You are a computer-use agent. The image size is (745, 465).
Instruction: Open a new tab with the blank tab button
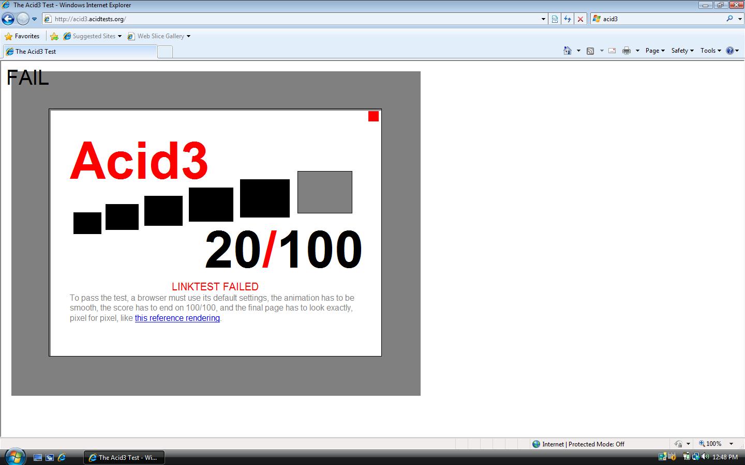pyautogui.click(x=165, y=52)
